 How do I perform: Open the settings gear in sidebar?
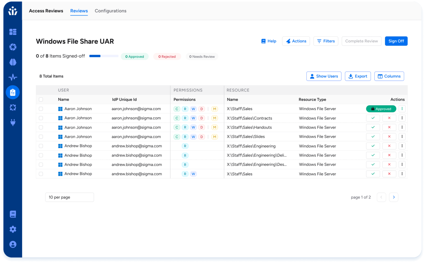click(13, 229)
